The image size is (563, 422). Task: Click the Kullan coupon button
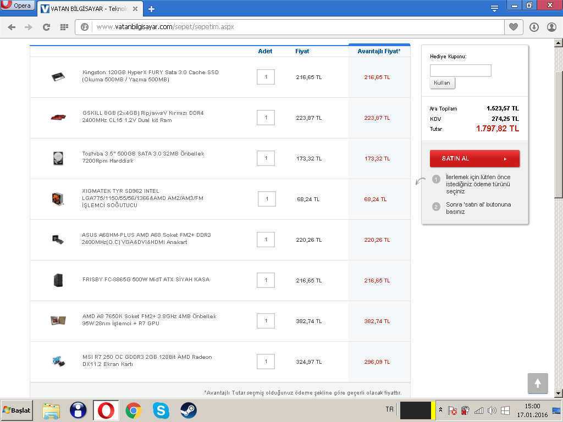[x=442, y=83]
